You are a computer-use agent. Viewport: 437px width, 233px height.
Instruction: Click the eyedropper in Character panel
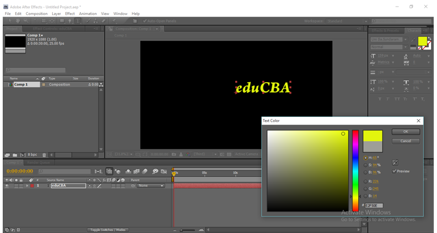coord(413,40)
